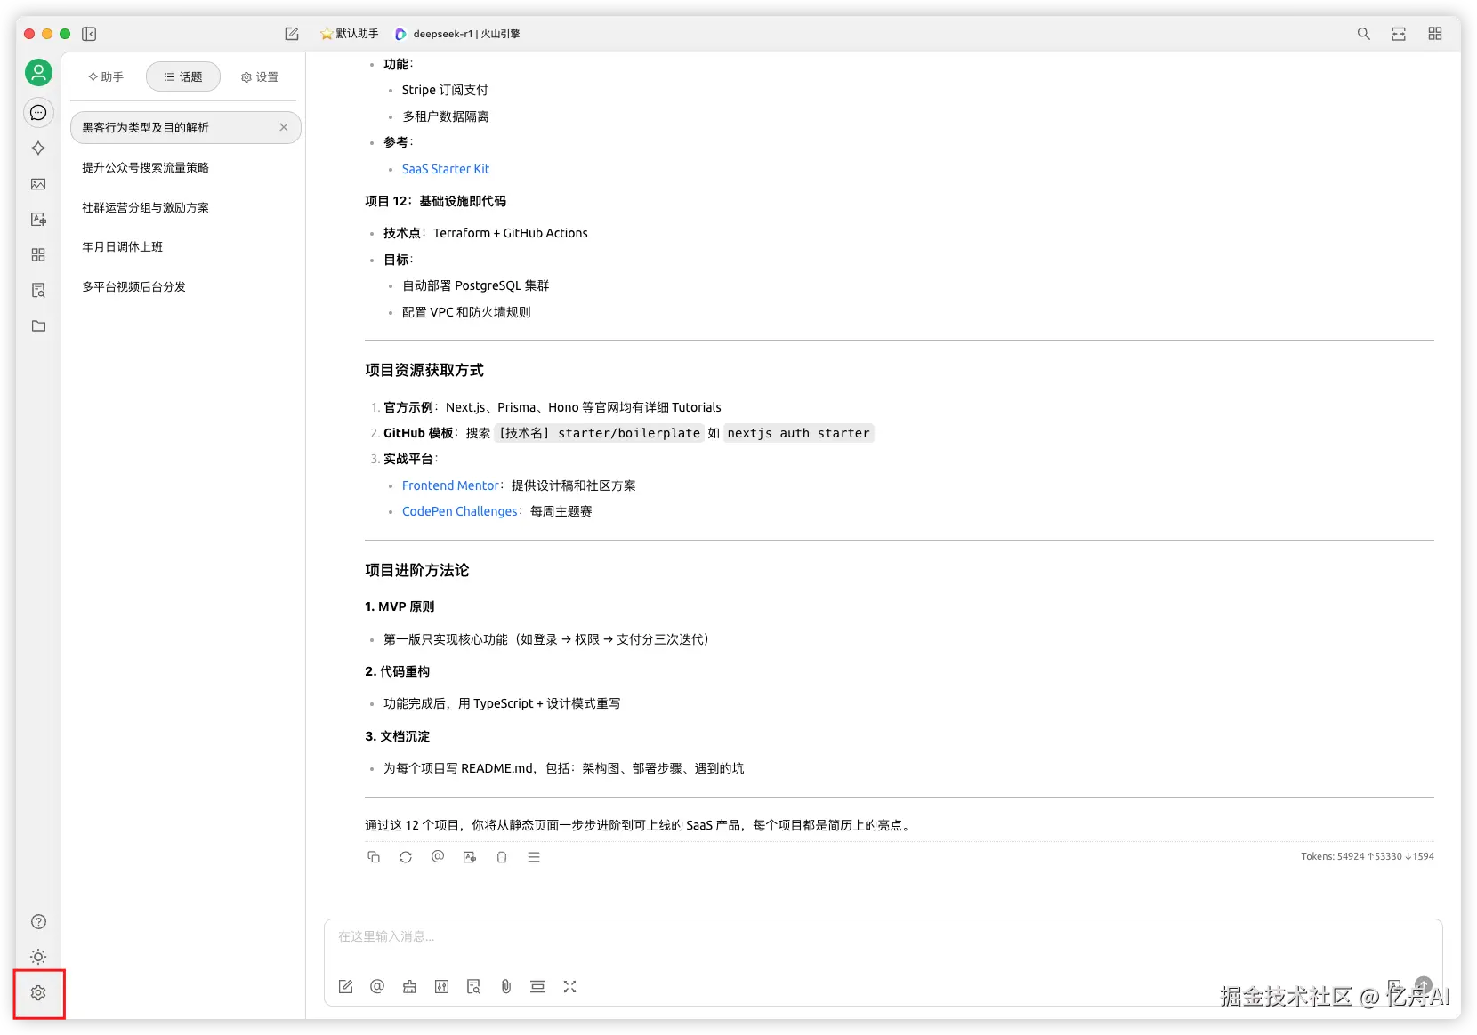Toggle the light/dark theme sun icon
This screenshot has height=1035, width=1477.
[x=38, y=958]
